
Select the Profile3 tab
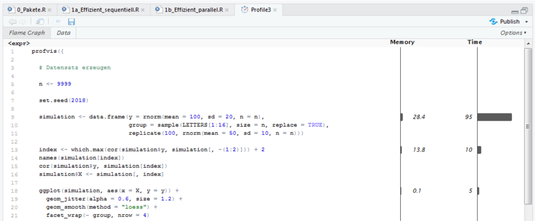(x=258, y=10)
